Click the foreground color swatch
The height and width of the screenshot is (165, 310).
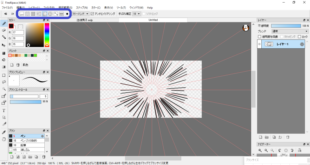pos(11,26)
